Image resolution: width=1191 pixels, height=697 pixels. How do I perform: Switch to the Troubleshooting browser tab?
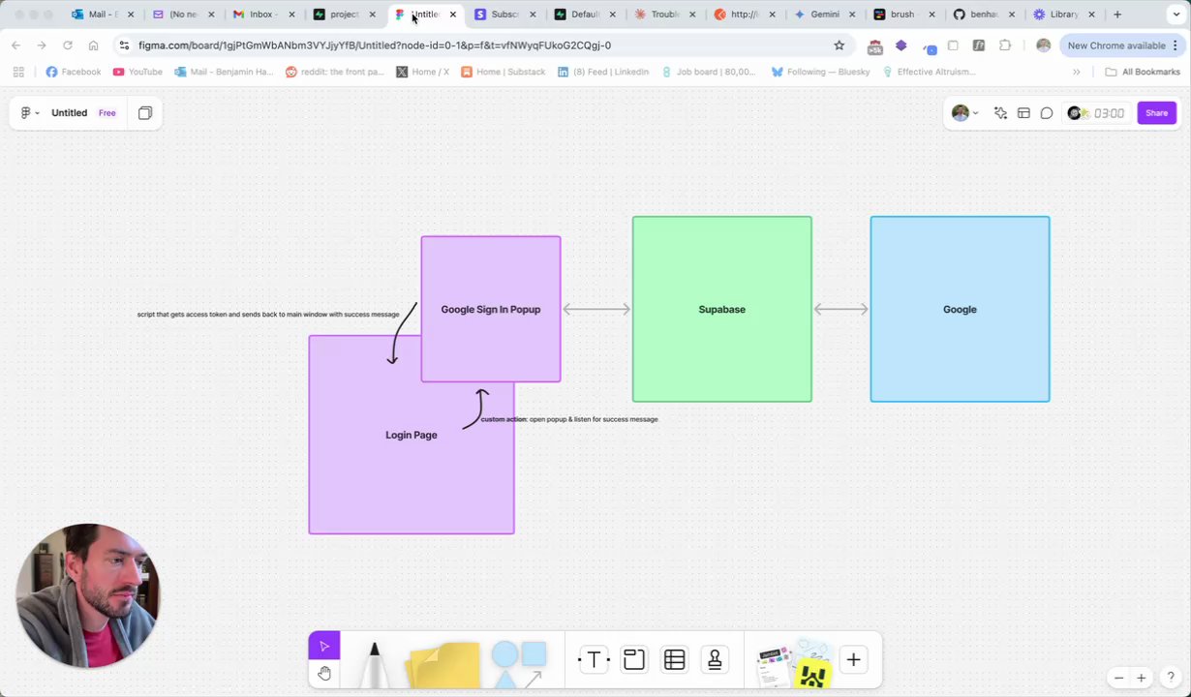coord(665,15)
